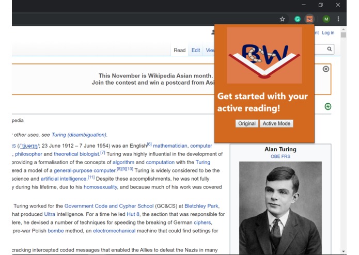Open the general-purpose computer link
This screenshot has height=255, width=359.
(85, 170)
